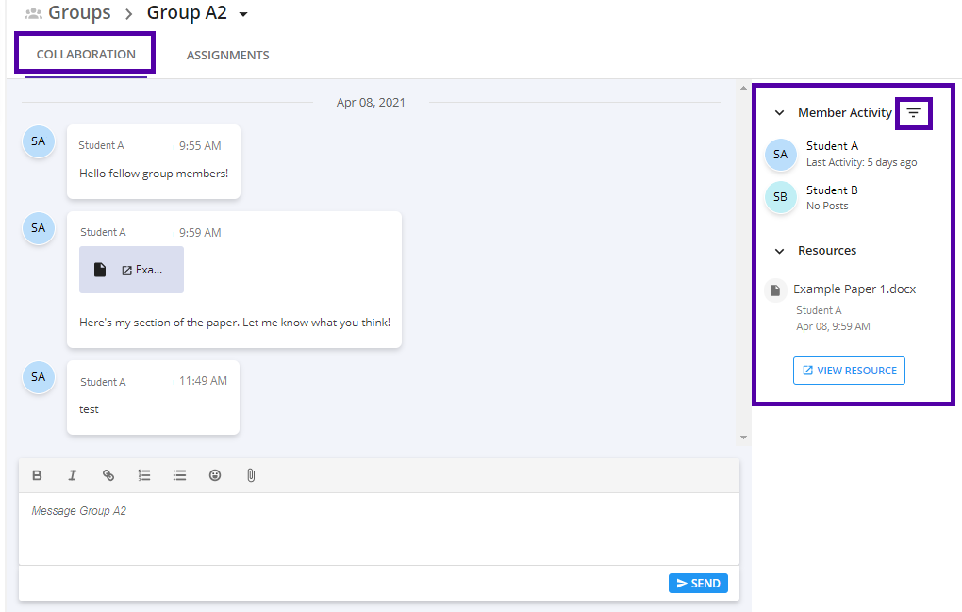Click the "test" message text
The width and height of the screenshot is (962, 612).
pyautogui.click(x=89, y=409)
